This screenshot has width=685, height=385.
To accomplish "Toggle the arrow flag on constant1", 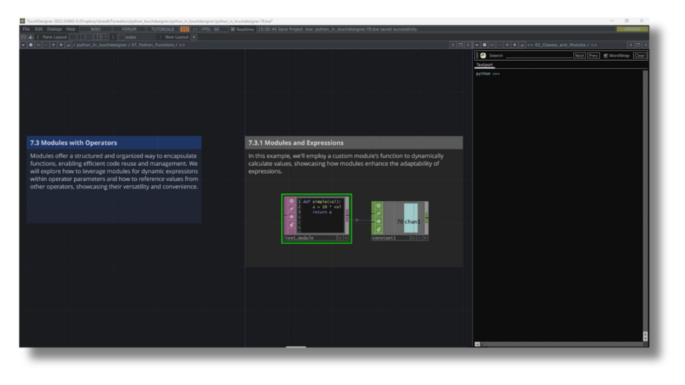I will [x=379, y=221].
